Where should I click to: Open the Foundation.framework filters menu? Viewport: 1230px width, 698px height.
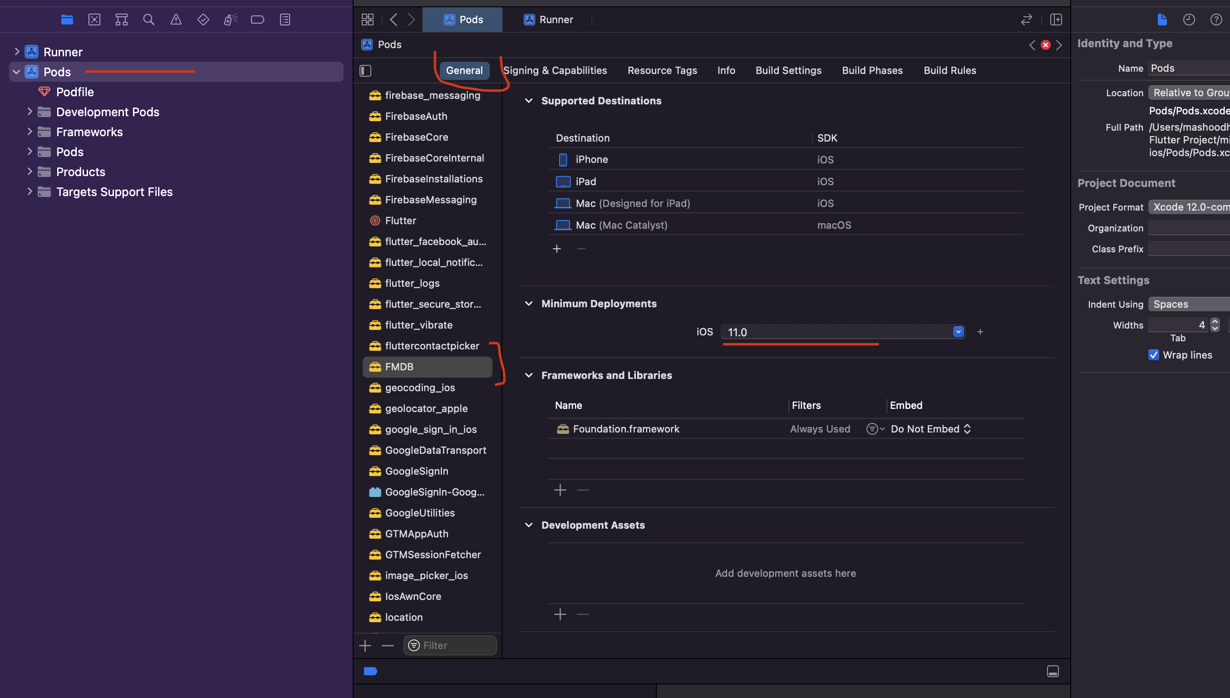tap(875, 429)
